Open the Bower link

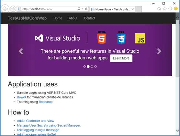coord(21,97)
